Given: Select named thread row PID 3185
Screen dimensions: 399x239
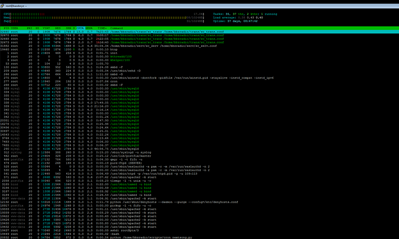Looking at the screenshot, I should pos(199,185).
